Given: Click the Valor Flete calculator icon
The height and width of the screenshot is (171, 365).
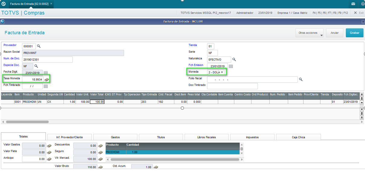Looking at the screenshot, I should pyautogui.click(x=49, y=152).
